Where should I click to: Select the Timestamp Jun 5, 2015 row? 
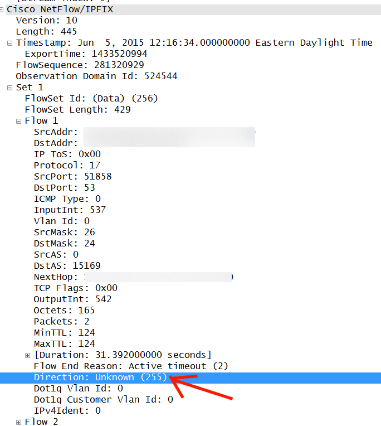click(194, 43)
